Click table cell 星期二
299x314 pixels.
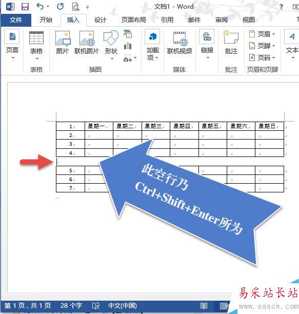127,126
